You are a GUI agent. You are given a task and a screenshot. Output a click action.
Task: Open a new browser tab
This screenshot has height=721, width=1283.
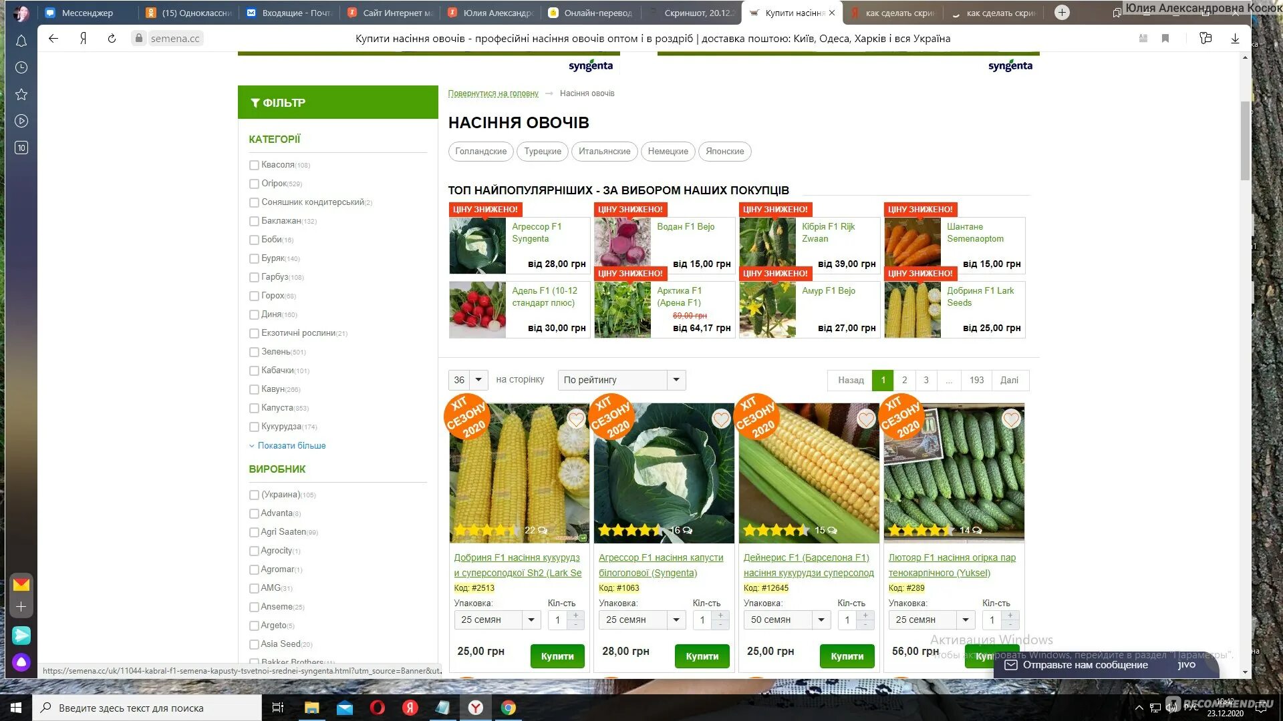click(x=1062, y=12)
